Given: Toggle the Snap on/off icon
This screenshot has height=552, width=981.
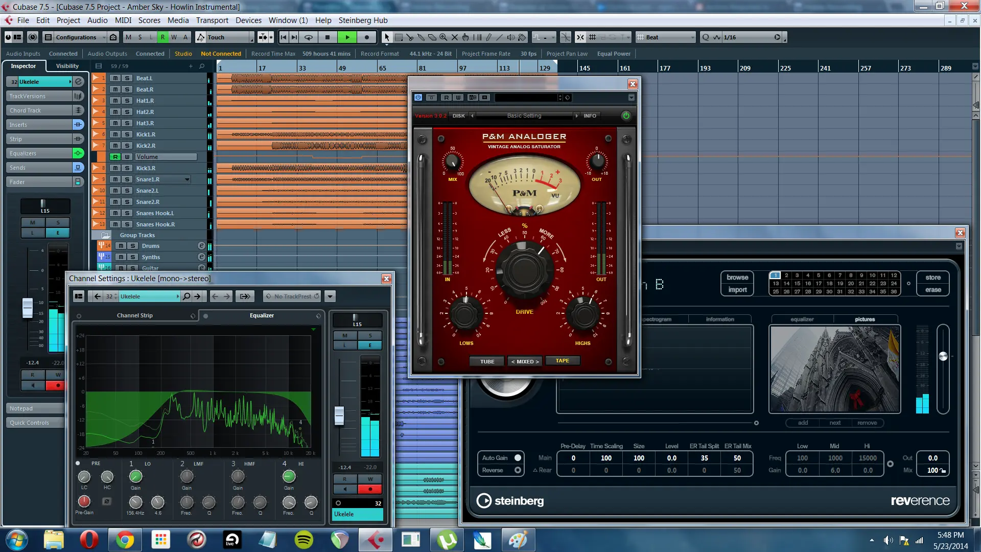Looking at the screenshot, I should coord(580,37).
